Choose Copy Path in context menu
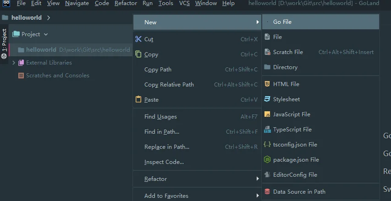Viewport: 391px width, 201px height. 197,70
